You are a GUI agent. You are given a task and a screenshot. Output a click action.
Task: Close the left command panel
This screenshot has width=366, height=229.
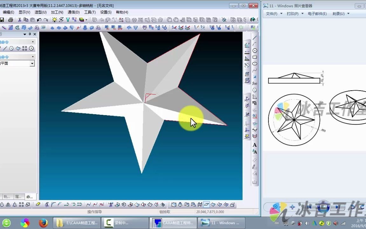tap(35, 34)
